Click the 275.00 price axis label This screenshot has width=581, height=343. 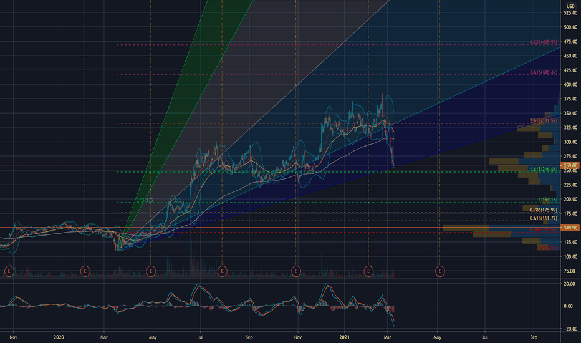[x=570, y=156]
